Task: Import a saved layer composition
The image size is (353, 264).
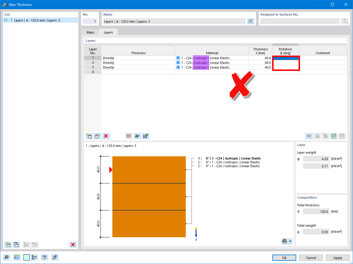Action: click(137, 136)
